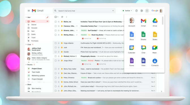
Task: Collapse the Chat section
Action: [x=26, y=44]
